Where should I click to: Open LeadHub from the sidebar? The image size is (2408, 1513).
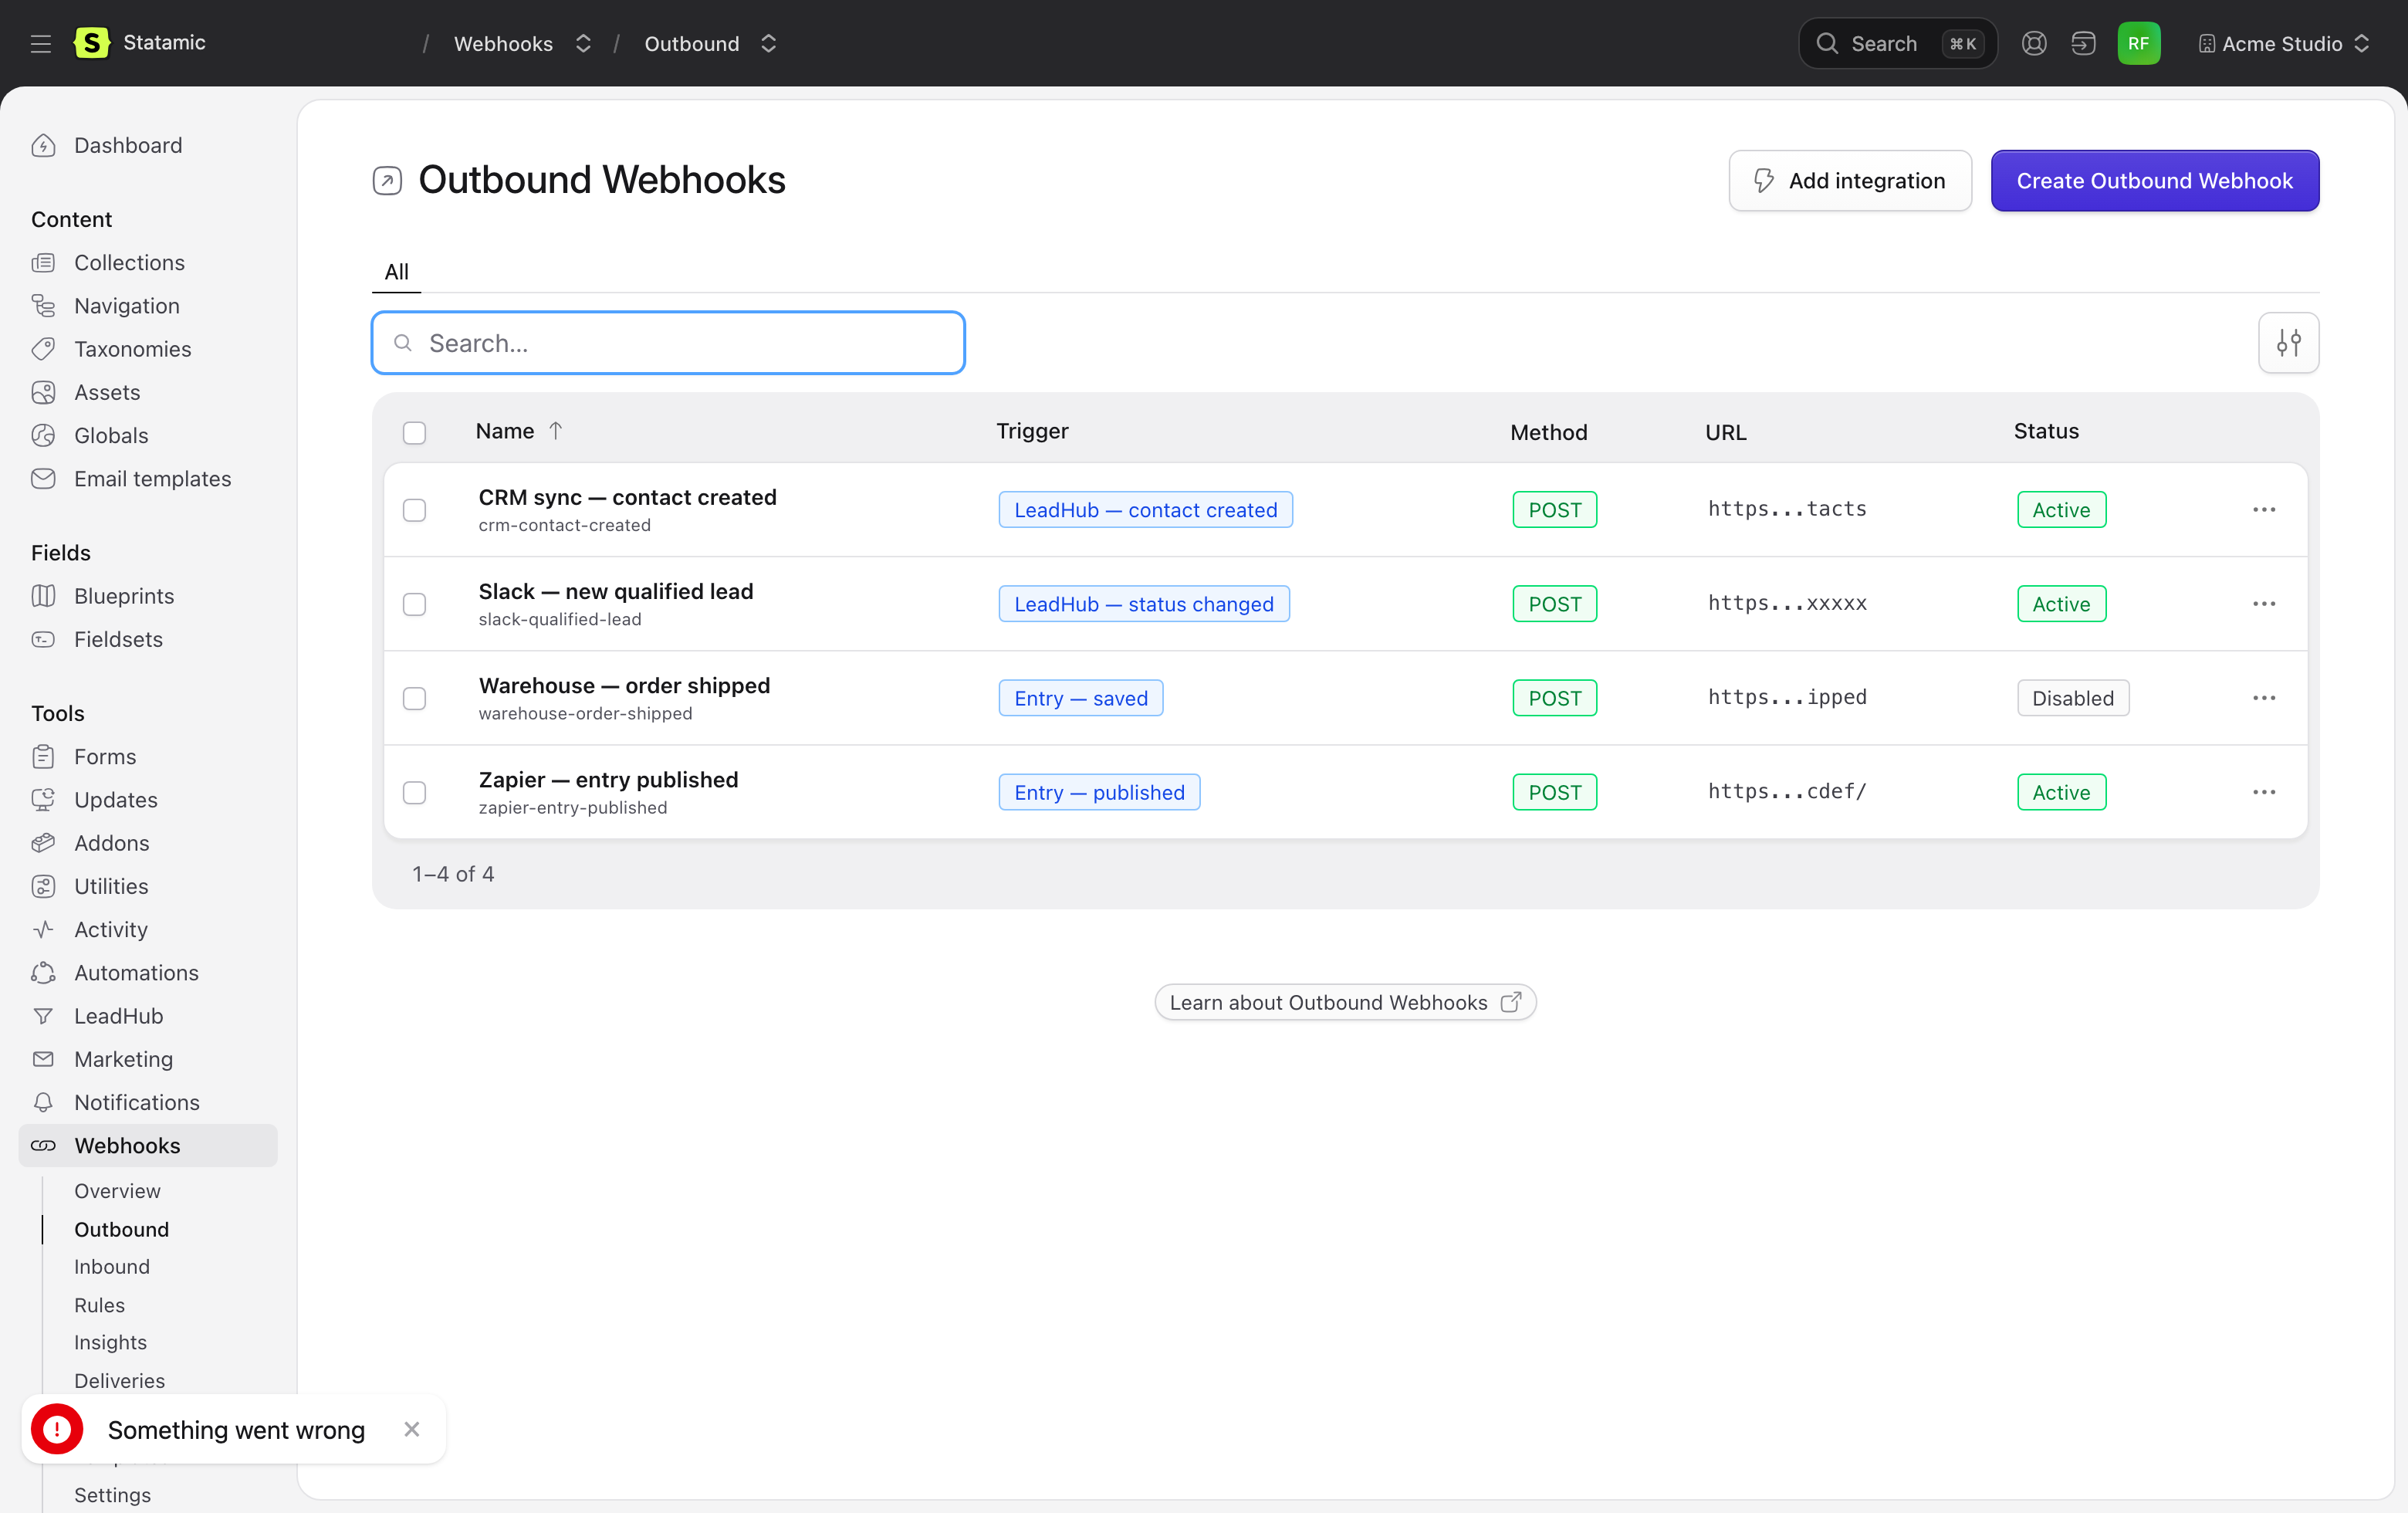click(x=118, y=1015)
